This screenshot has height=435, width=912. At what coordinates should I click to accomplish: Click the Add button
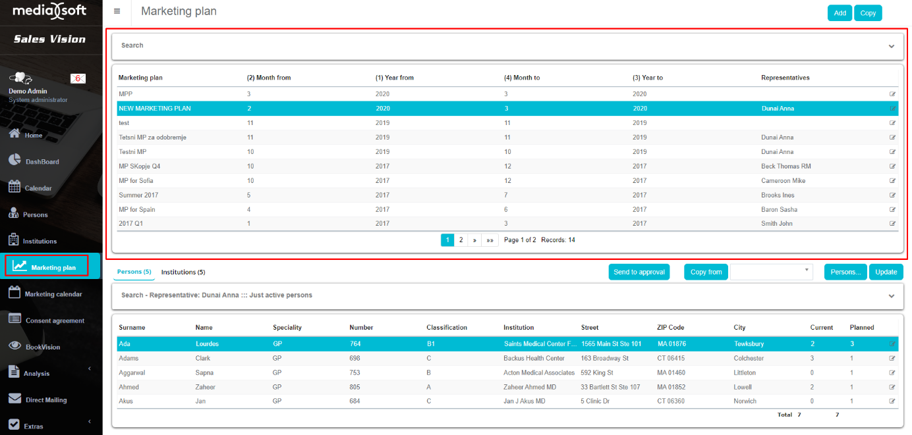point(840,13)
